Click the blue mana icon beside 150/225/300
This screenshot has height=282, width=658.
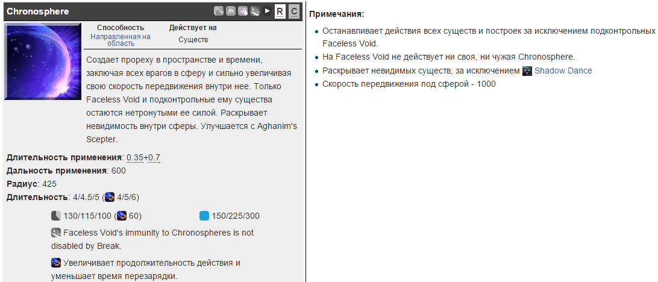[204, 216]
